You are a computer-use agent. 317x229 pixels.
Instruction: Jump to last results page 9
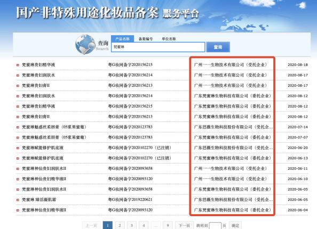coord(168,225)
